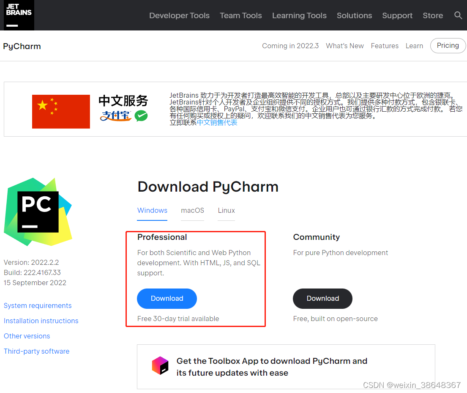Viewport: 467px width, 393px height.
Task: Click the PyCharm PC logo
Action: pos(38,212)
